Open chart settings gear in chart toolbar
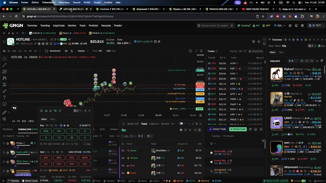 coord(201,51)
